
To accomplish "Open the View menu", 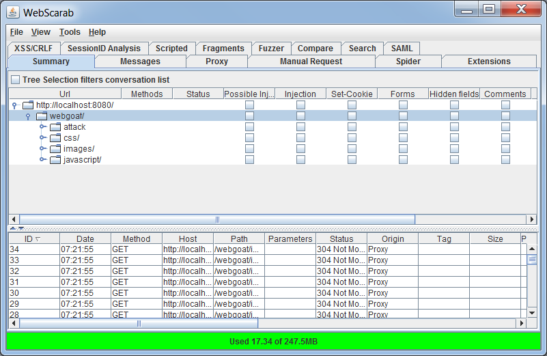I will tap(41, 32).
